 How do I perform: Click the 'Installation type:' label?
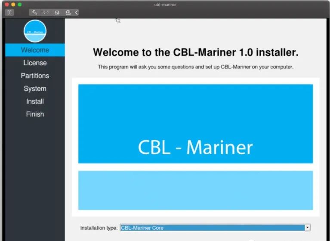pyautogui.click(x=99, y=228)
